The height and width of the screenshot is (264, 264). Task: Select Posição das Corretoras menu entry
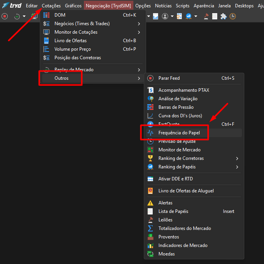pyautogui.click(x=93, y=58)
